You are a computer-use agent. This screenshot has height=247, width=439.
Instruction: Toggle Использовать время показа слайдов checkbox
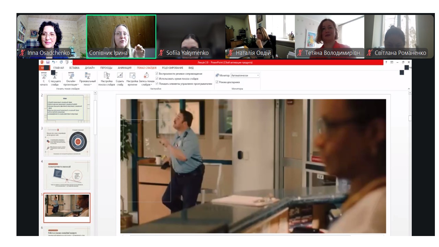[157, 79]
